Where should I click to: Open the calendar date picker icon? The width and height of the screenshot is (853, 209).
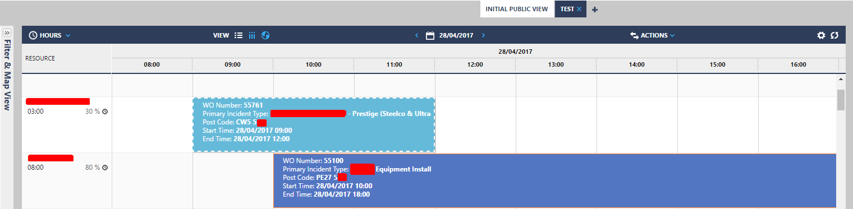[430, 35]
